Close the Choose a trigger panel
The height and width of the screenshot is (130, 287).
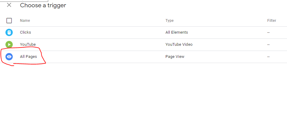9,5
